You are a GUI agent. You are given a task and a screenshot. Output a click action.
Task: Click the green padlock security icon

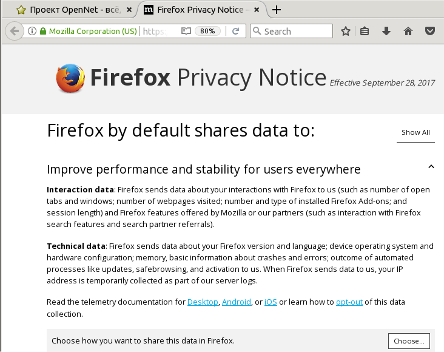(x=43, y=31)
